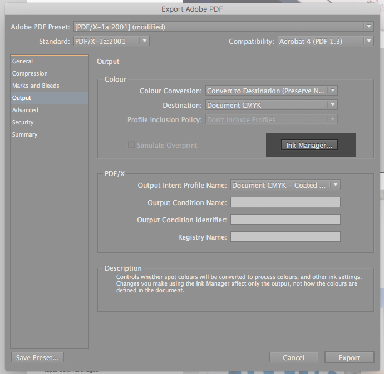This screenshot has height=374, width=384.
Task: Open the Adobe PDF Preset dropdown
Action: click(223, 27)
